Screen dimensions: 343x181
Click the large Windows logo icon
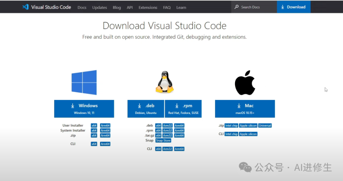pos(84,82)
